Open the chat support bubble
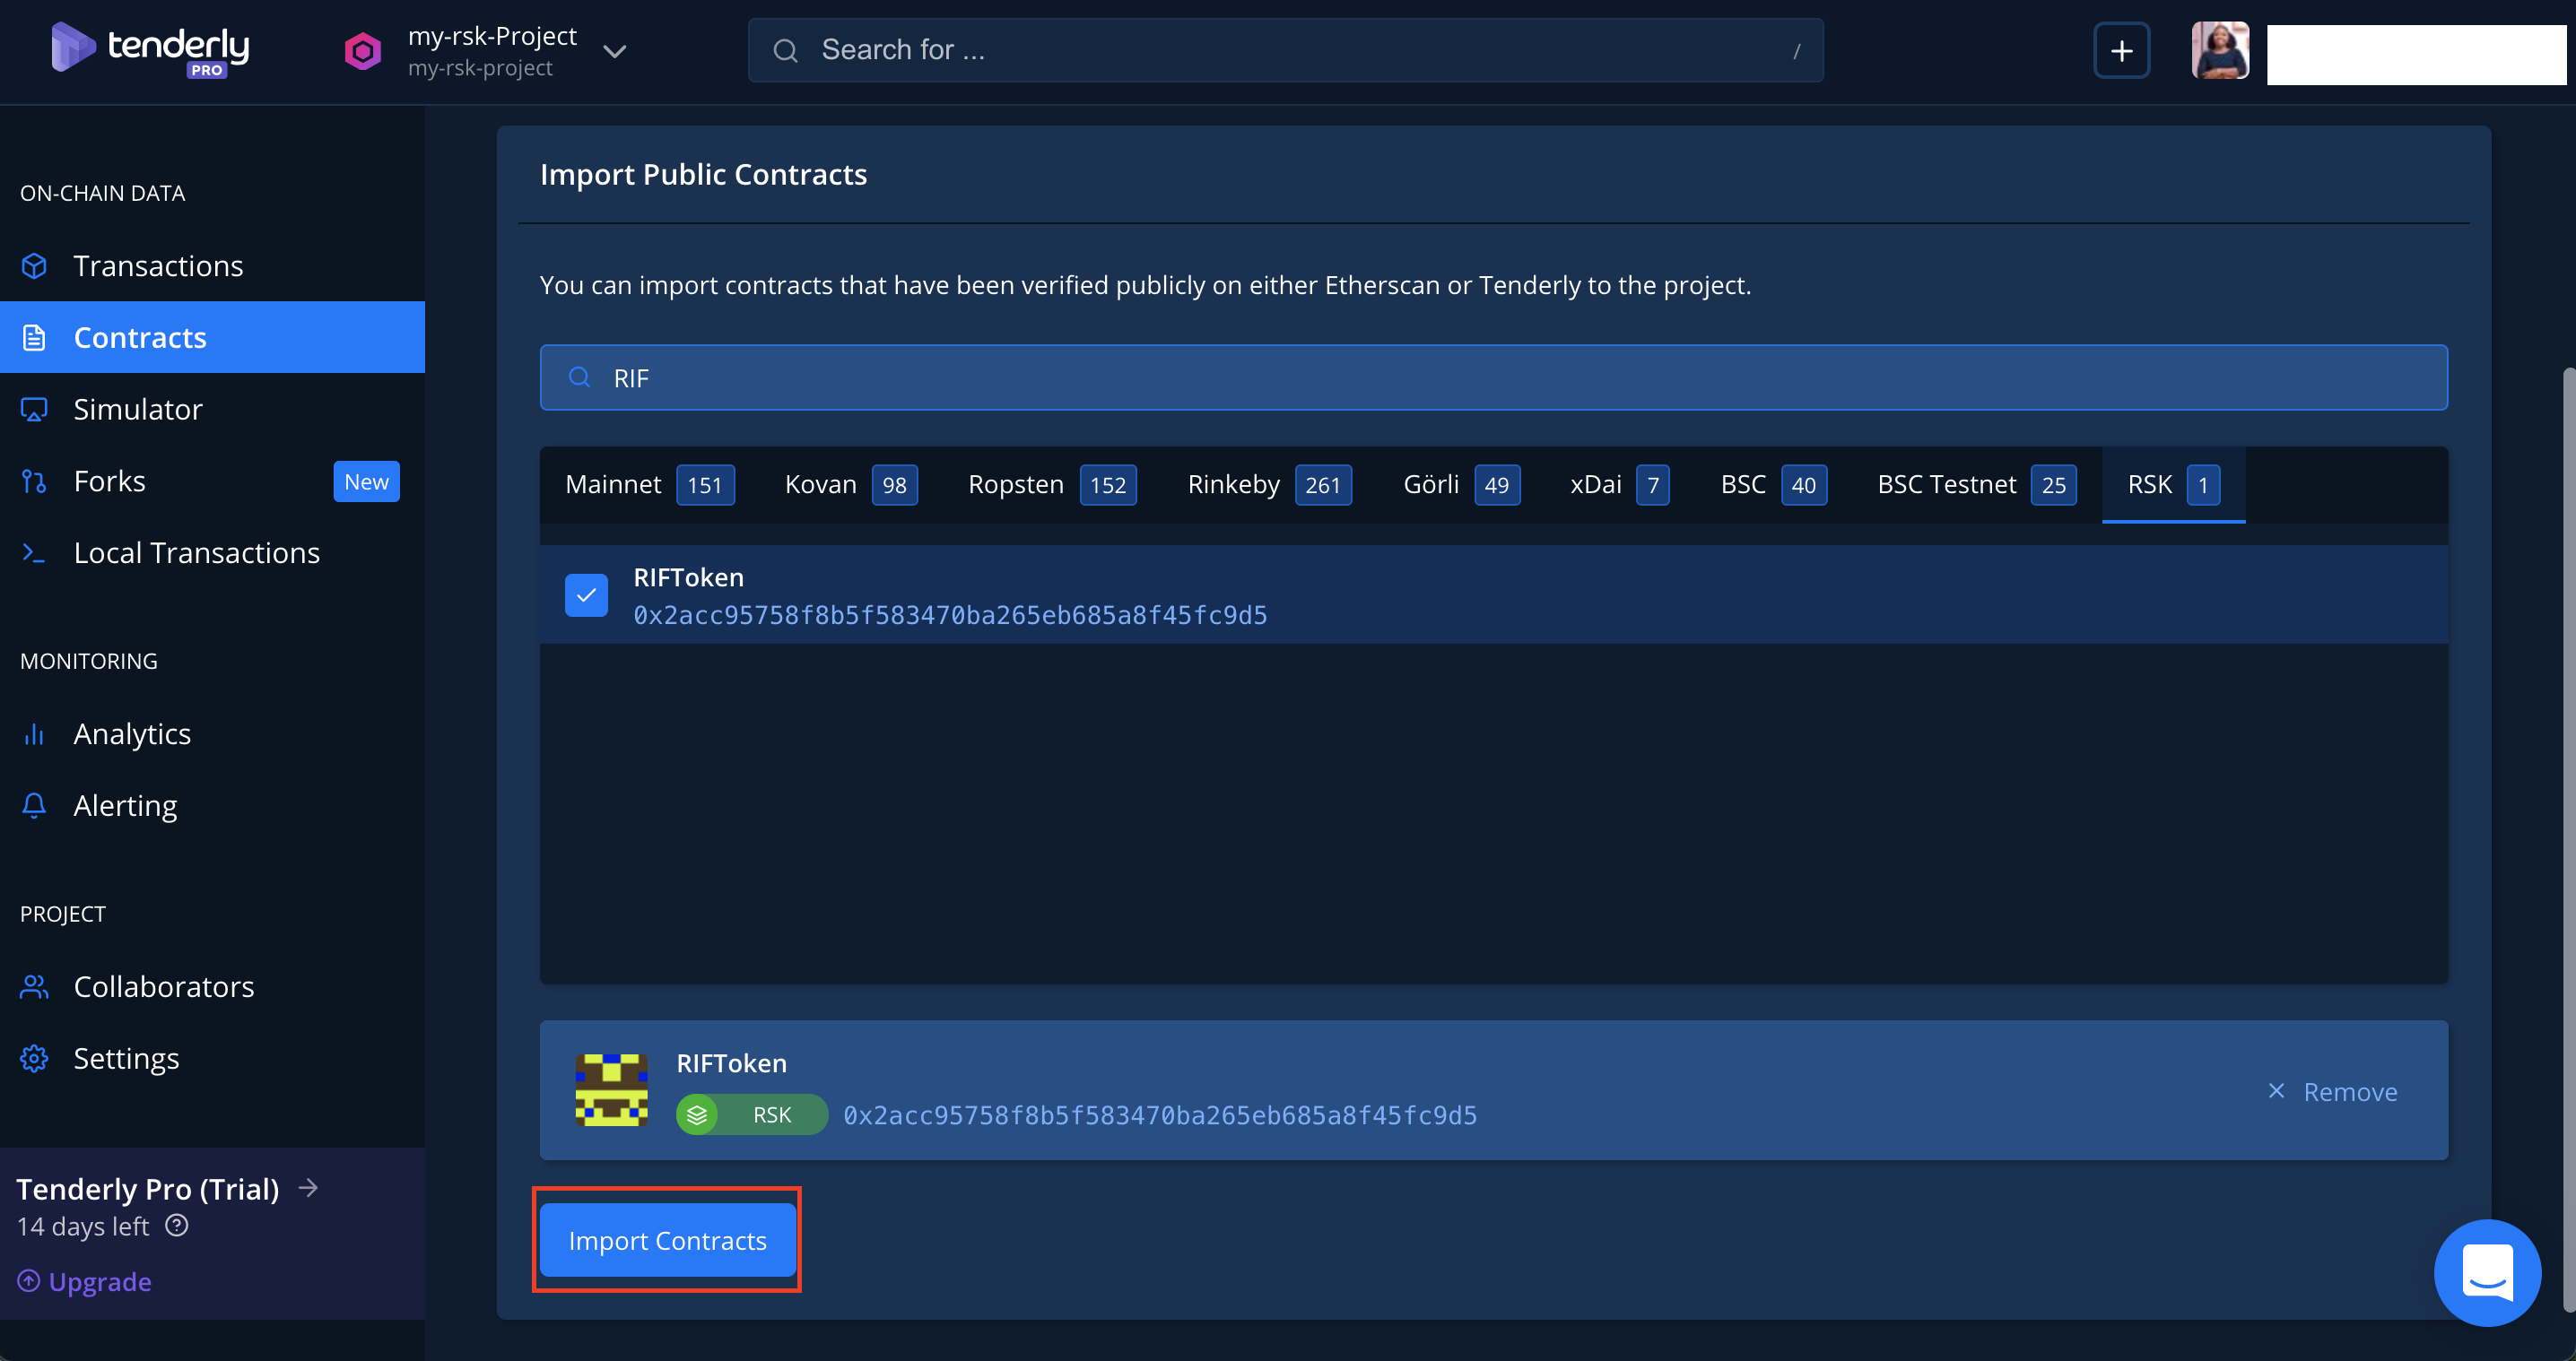 click(x=2487, y=1272)
